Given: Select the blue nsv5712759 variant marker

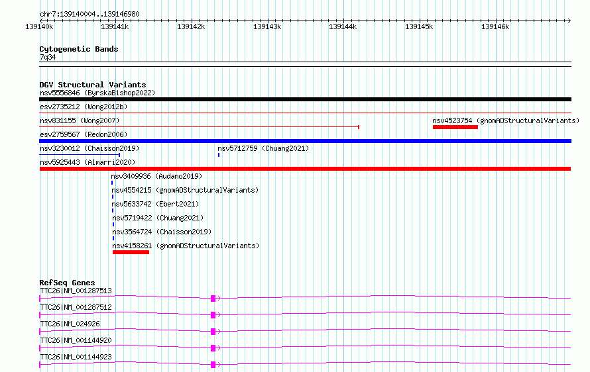Looking at the screenshot, I should [219, 155].
